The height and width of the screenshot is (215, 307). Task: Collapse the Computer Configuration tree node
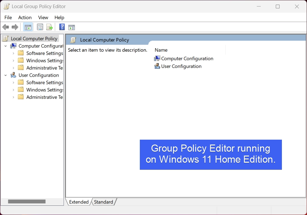pos(6,46)
